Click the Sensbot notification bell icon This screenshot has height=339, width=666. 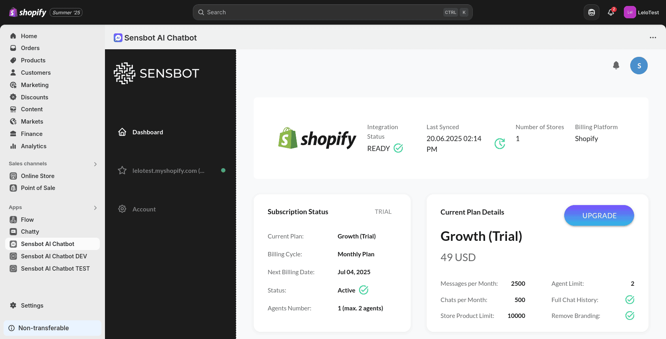(616, 65)
